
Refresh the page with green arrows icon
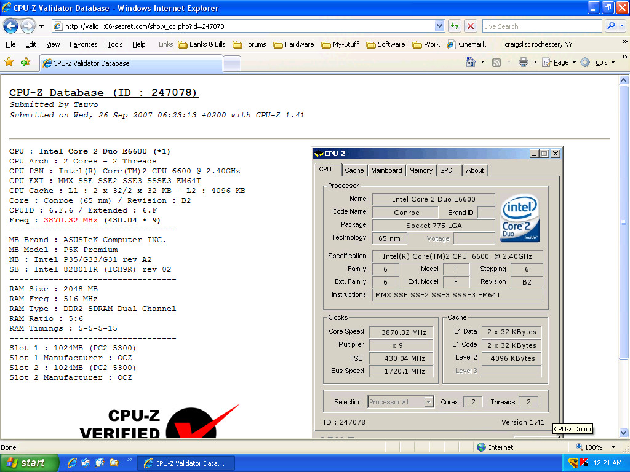coord(455,26)
